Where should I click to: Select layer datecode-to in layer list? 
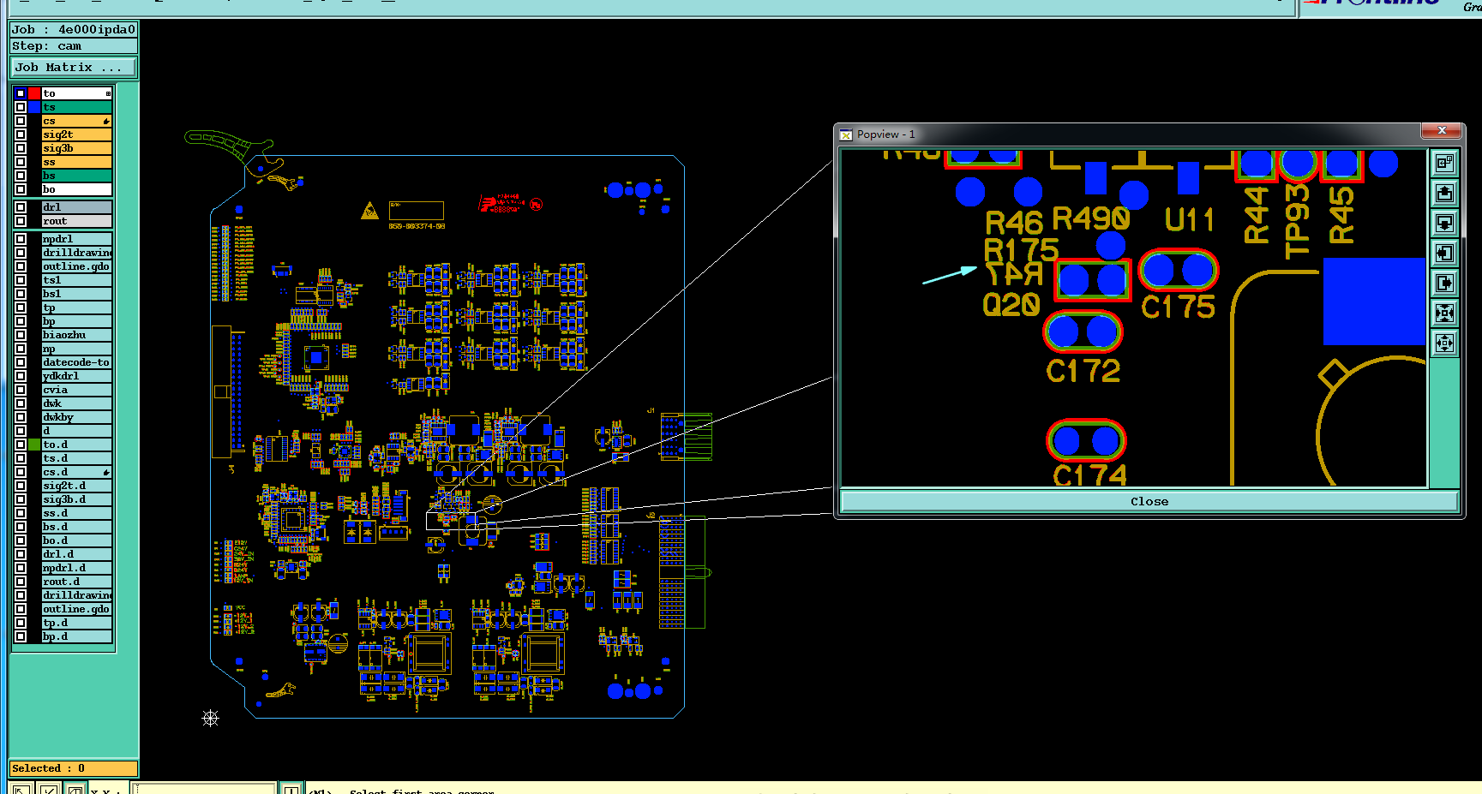click(77, 362)
